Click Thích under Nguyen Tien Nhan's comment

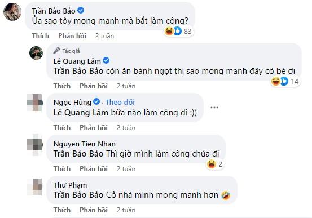tap(62, 169)
